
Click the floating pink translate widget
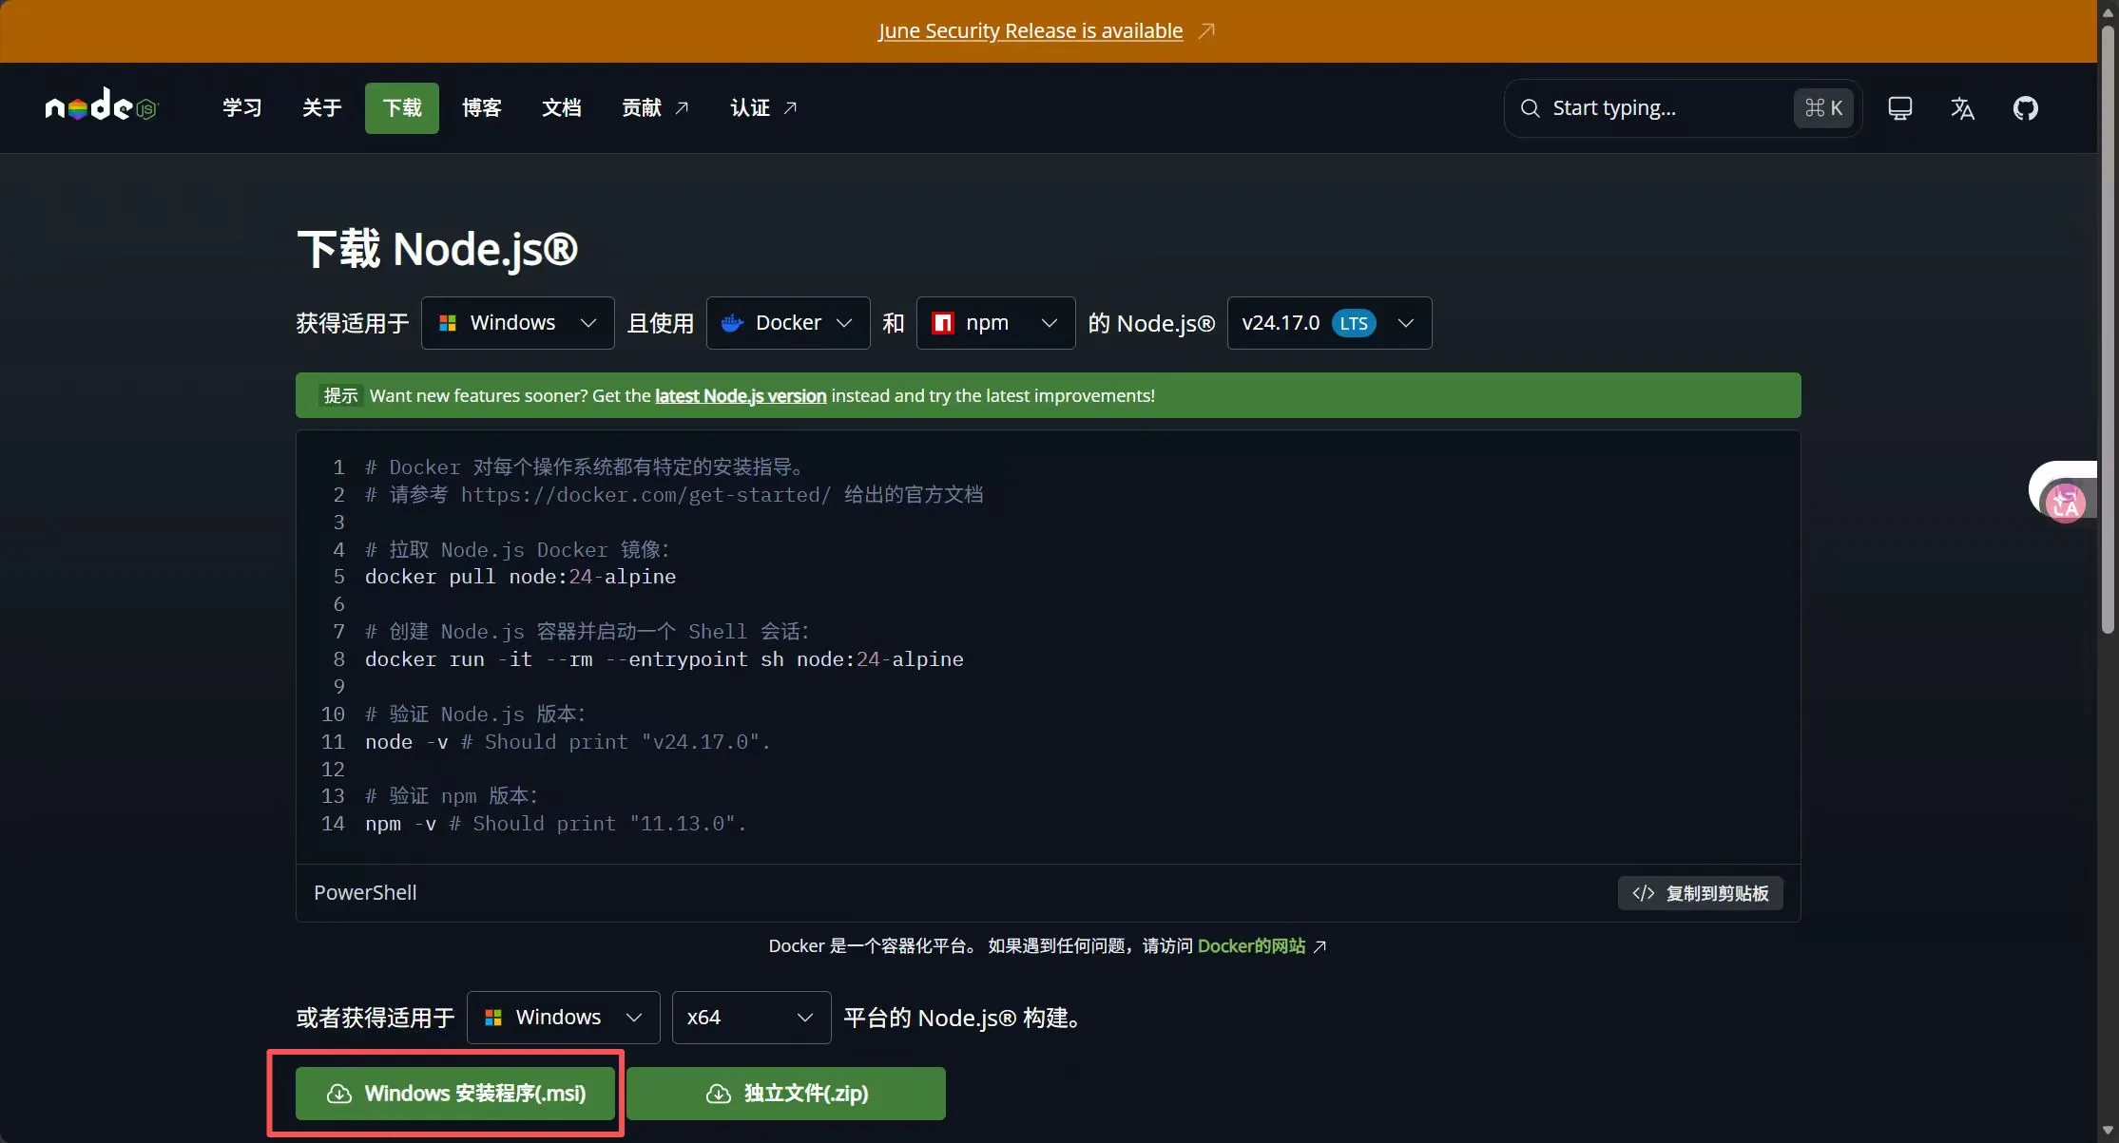2064,502
